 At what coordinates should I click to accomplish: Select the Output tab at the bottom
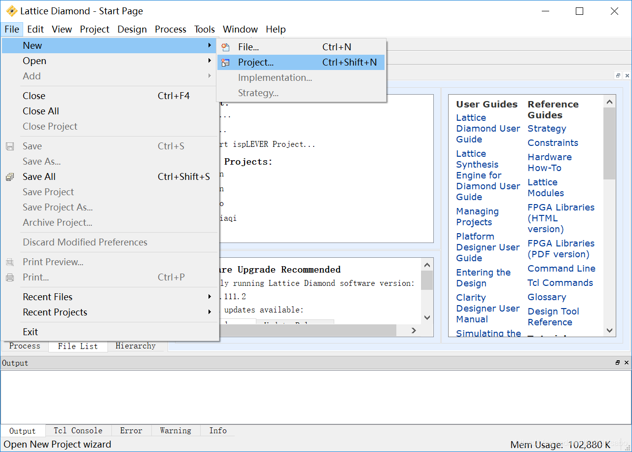tap(23, 431)
